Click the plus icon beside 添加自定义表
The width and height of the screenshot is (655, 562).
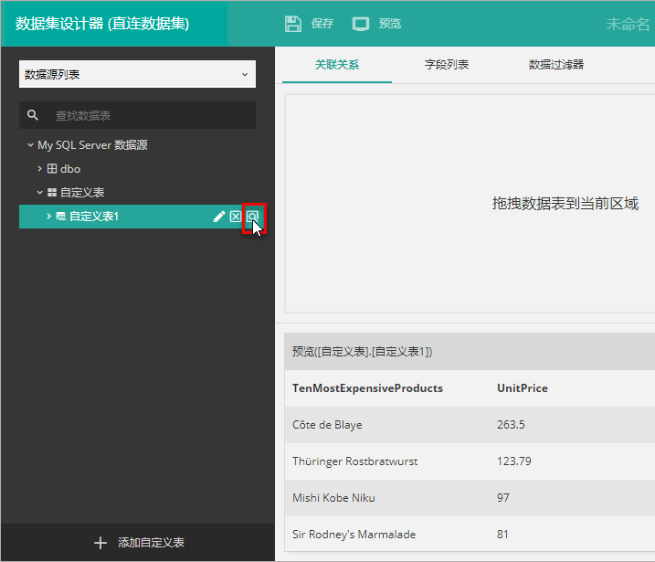[x=100, y=543]
